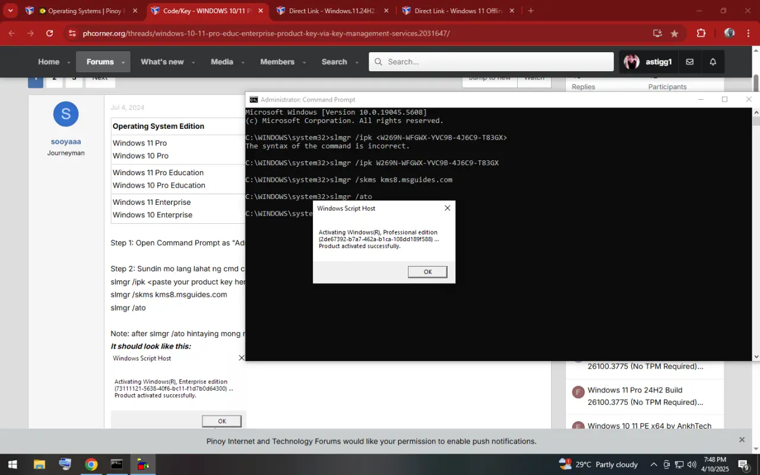Expand the Search dropdown arrow

click(x=357, y=62)
